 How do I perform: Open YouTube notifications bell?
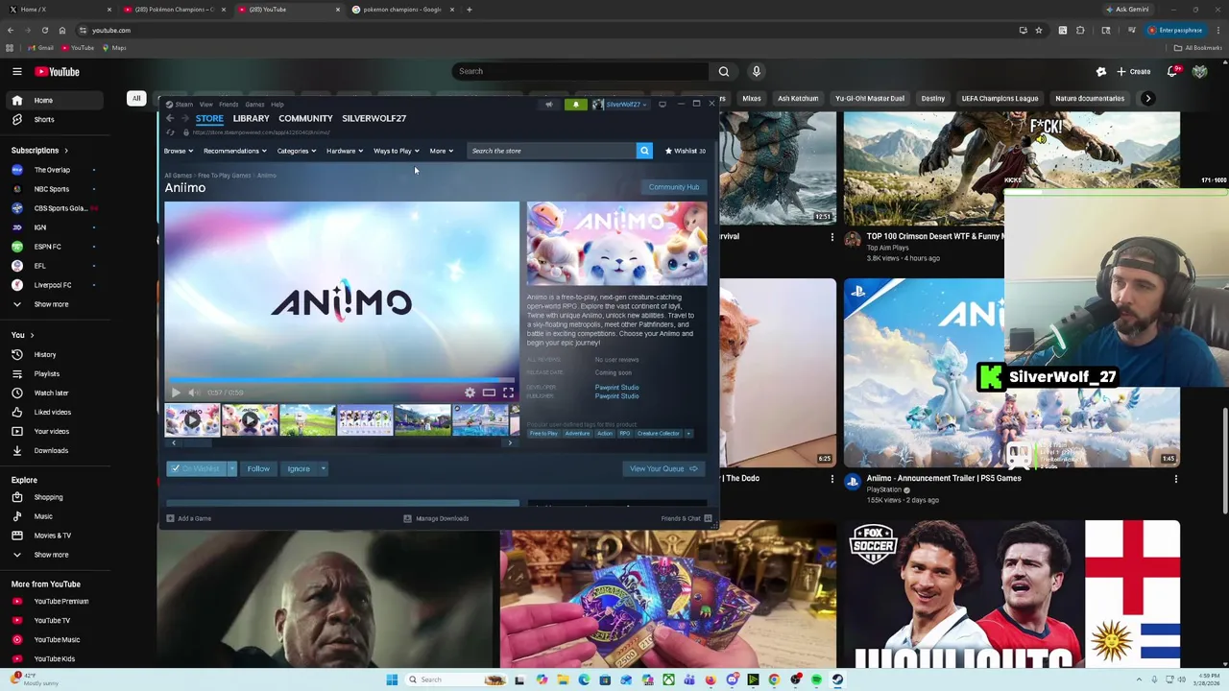[x=1173, y=71]
